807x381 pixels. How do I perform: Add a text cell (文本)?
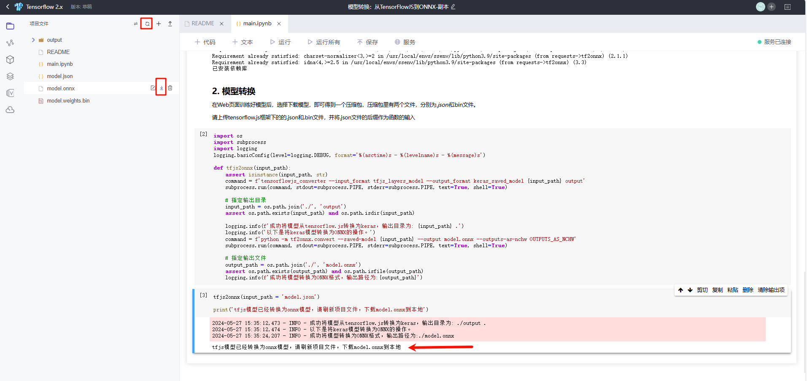[243, 42]
